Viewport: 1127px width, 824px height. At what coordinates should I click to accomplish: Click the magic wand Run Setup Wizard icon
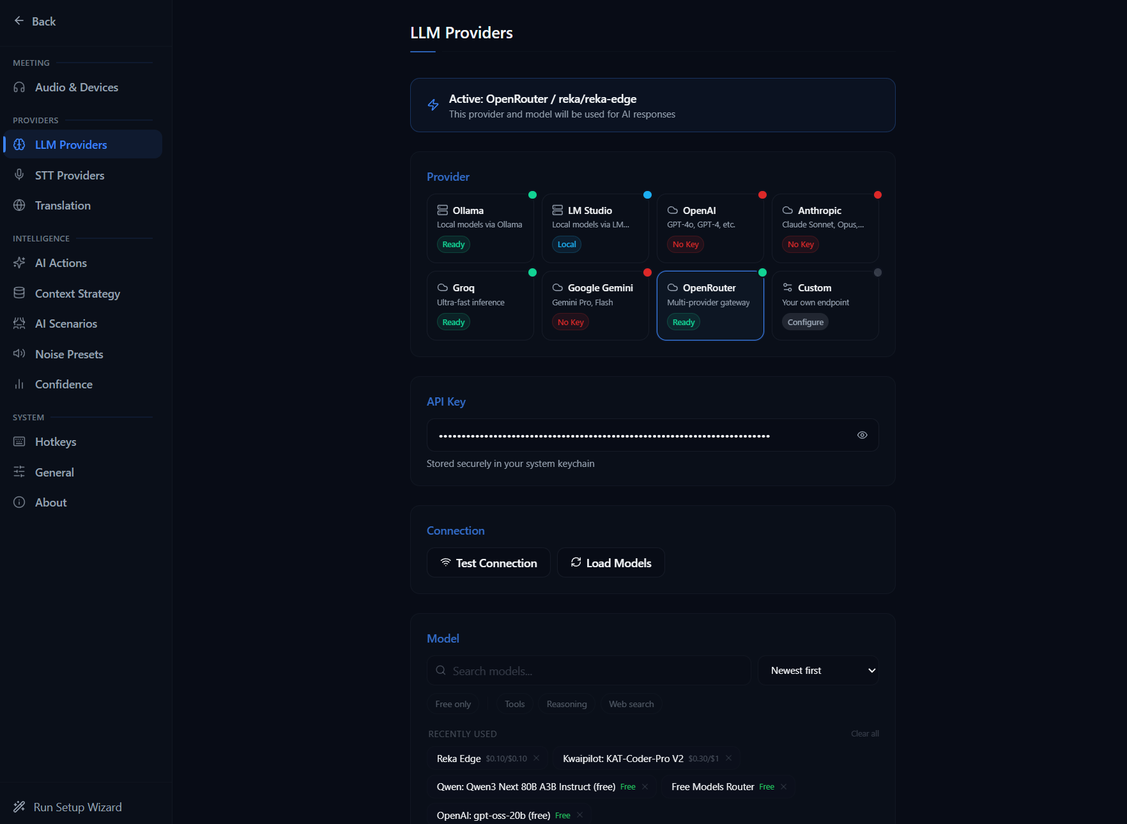click(19, 807)
